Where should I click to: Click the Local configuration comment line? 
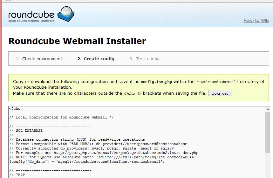pyautogui.click(x=61, y=117)
